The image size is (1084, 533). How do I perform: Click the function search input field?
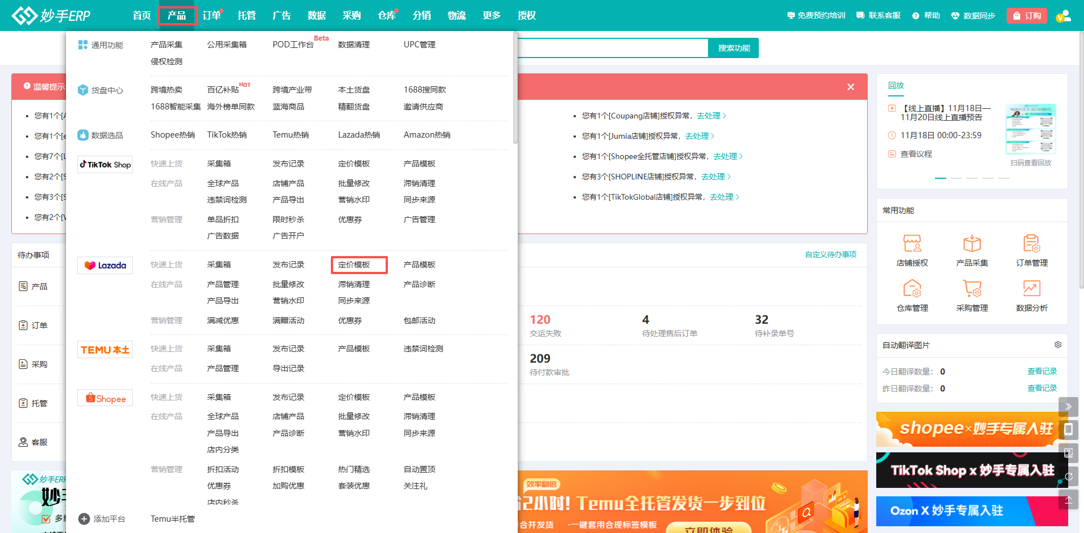coord(612,48)
